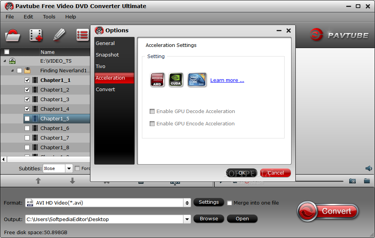Click the file list horizontal scrollbar left arrow
This screenshot has width=375, height=238.
pyautogui.click(x=3, y=159)
